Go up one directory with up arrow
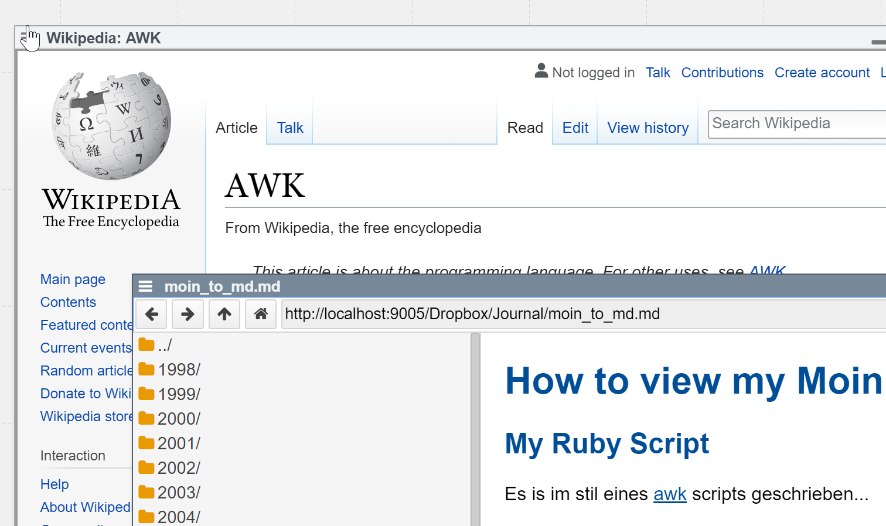This screenshot has height=526, width=886. coord(224,315)
